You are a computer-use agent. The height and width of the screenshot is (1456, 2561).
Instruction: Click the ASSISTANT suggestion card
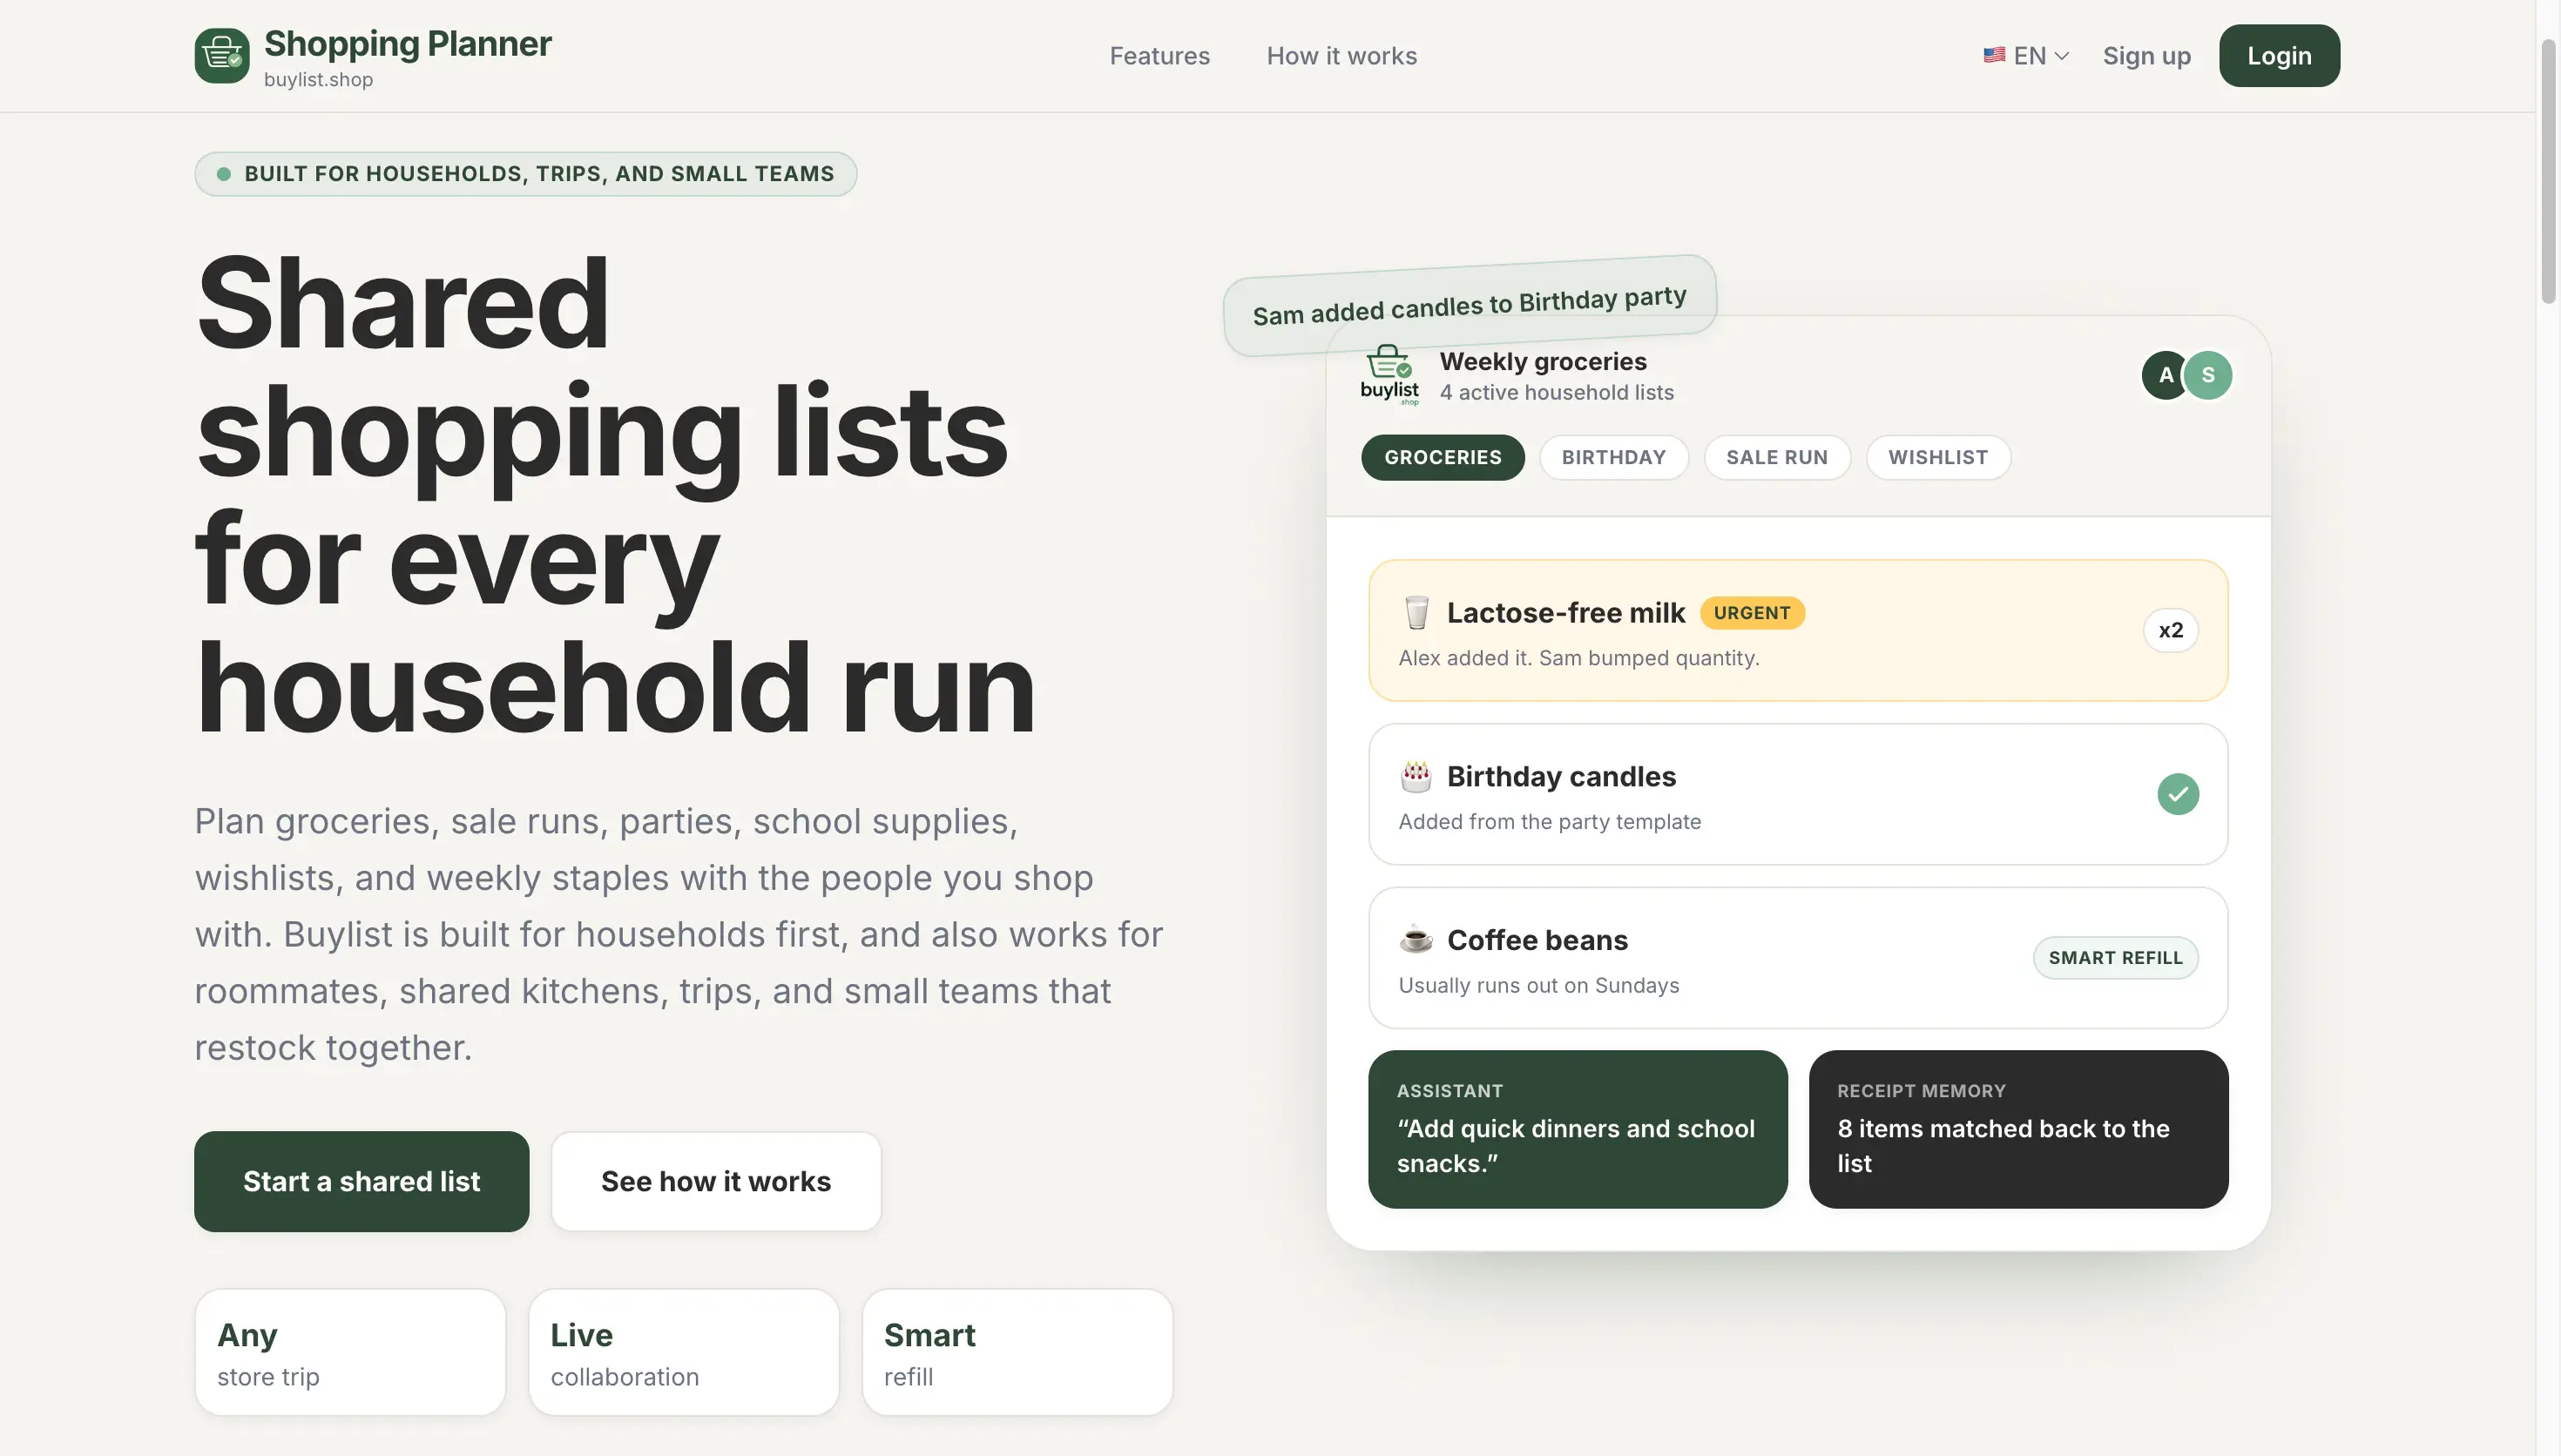click(1577, 1130)
